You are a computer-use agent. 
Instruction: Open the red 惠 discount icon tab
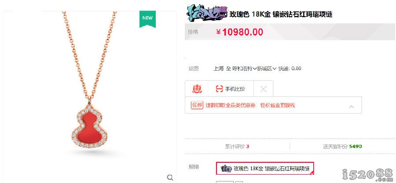pyautogui.click(x=197, y=89)
